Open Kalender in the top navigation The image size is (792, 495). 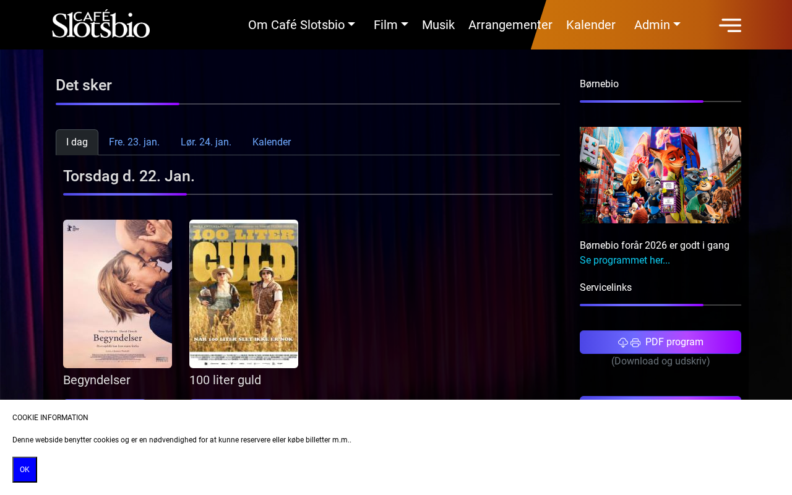pos(591,25)
